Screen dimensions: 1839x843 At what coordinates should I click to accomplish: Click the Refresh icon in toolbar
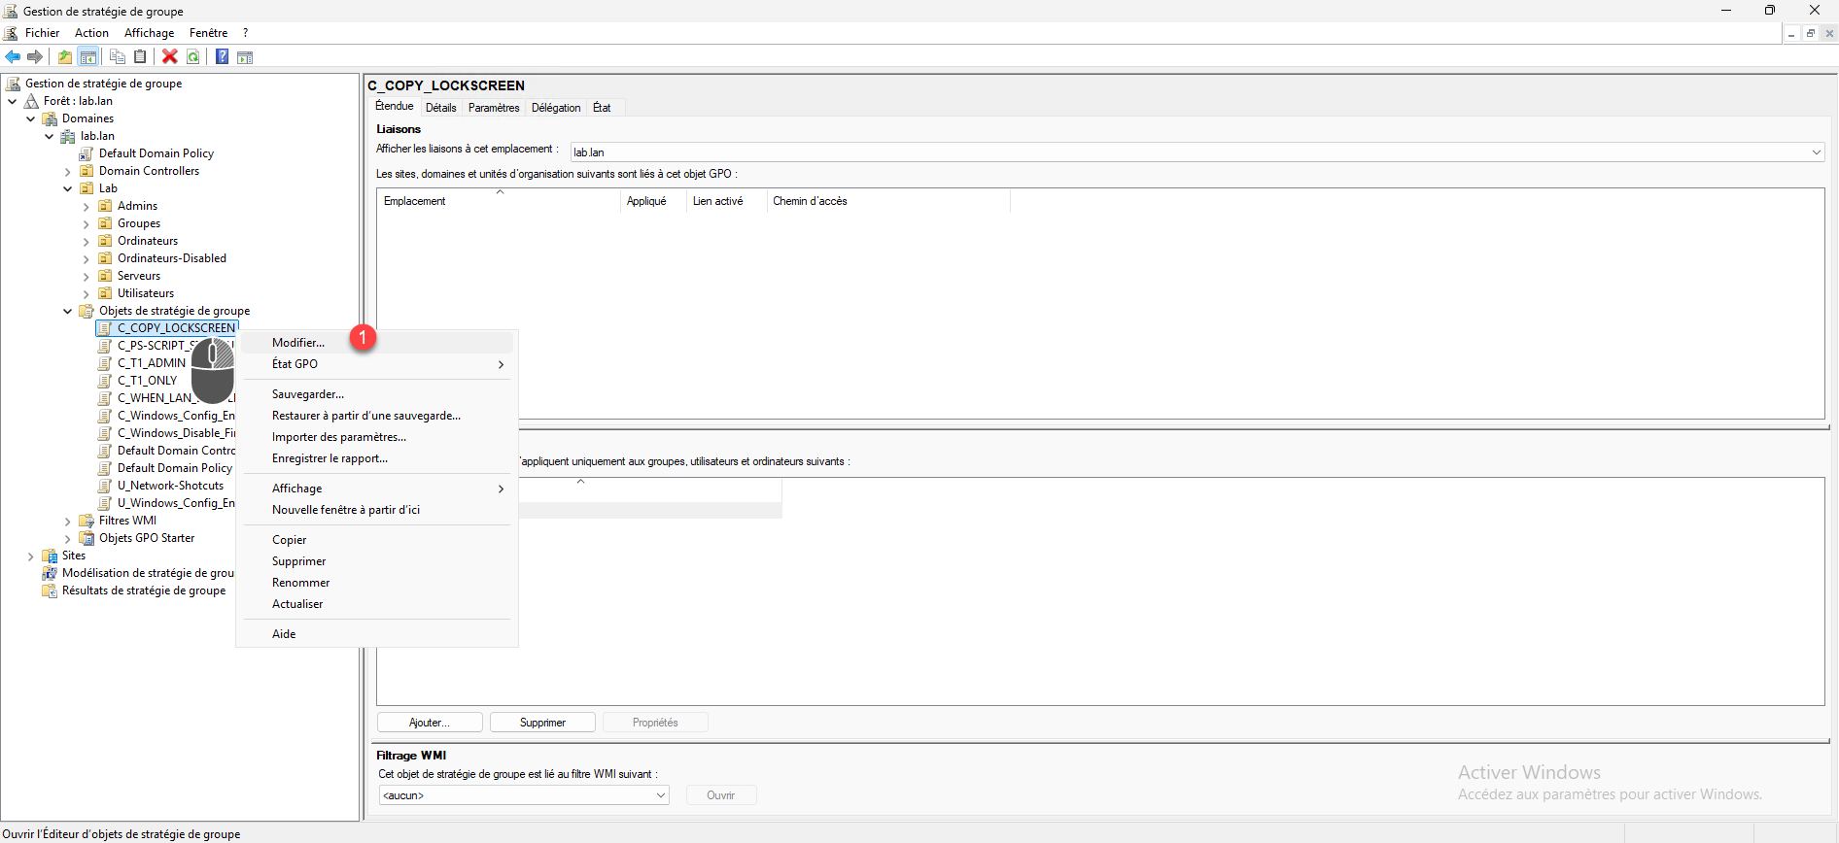click(x=193, y=57)
